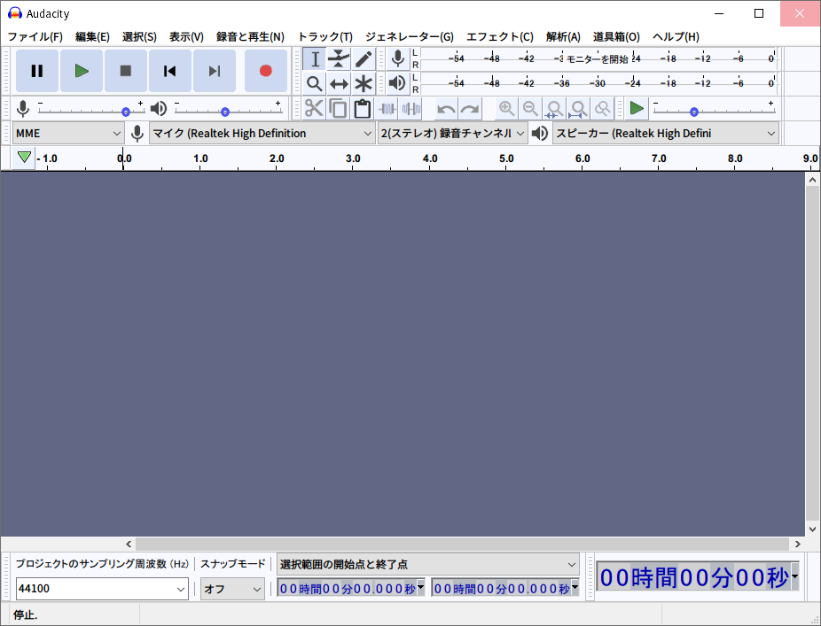821x626 pixels.
Task: Open the 編集(E) menu
Action: tap(92, 36)
